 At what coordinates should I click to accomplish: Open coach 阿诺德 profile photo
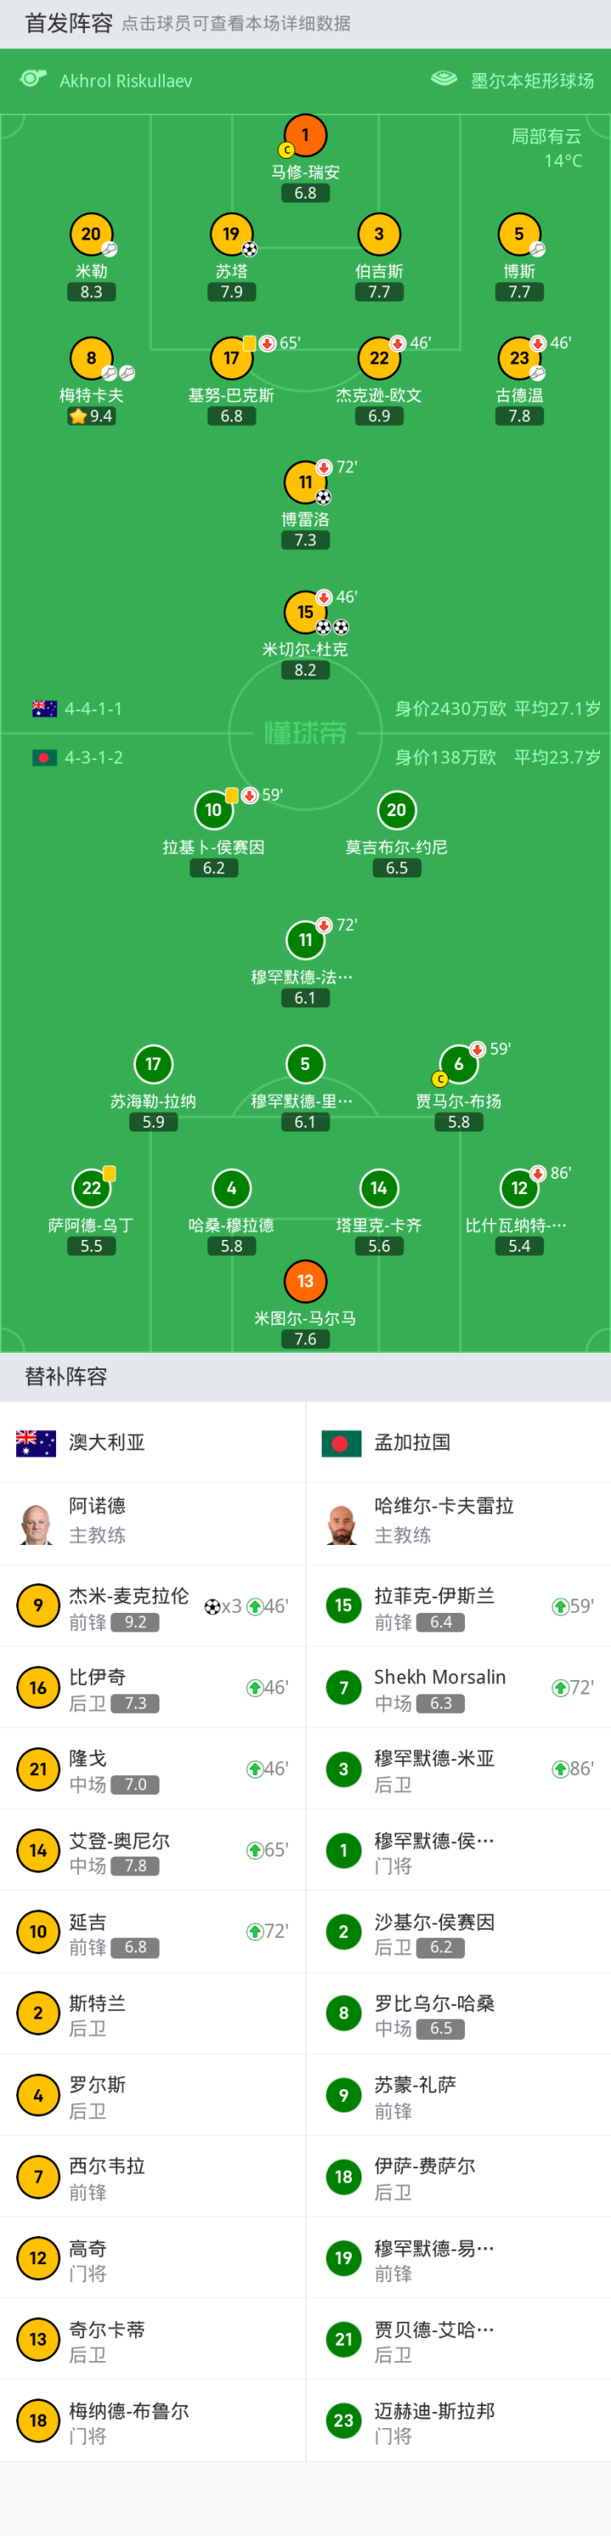coord(36,1523)
